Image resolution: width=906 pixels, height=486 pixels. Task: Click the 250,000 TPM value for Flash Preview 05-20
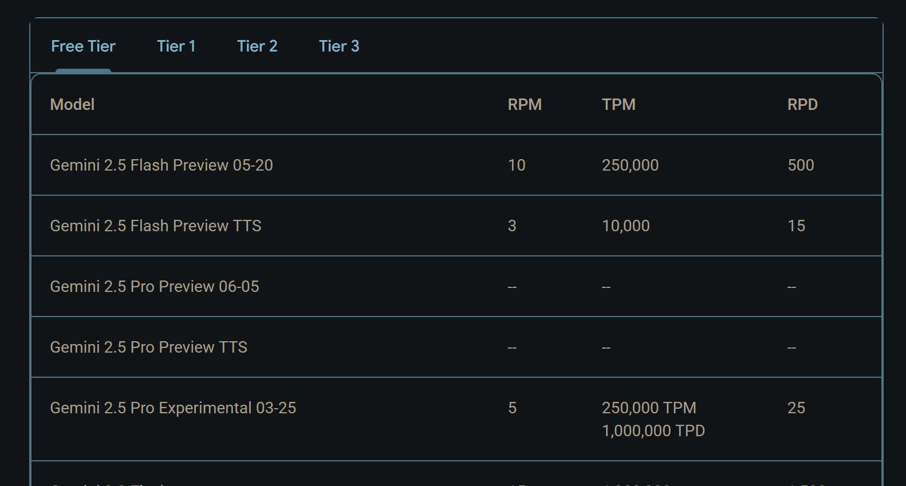(630, 165)
